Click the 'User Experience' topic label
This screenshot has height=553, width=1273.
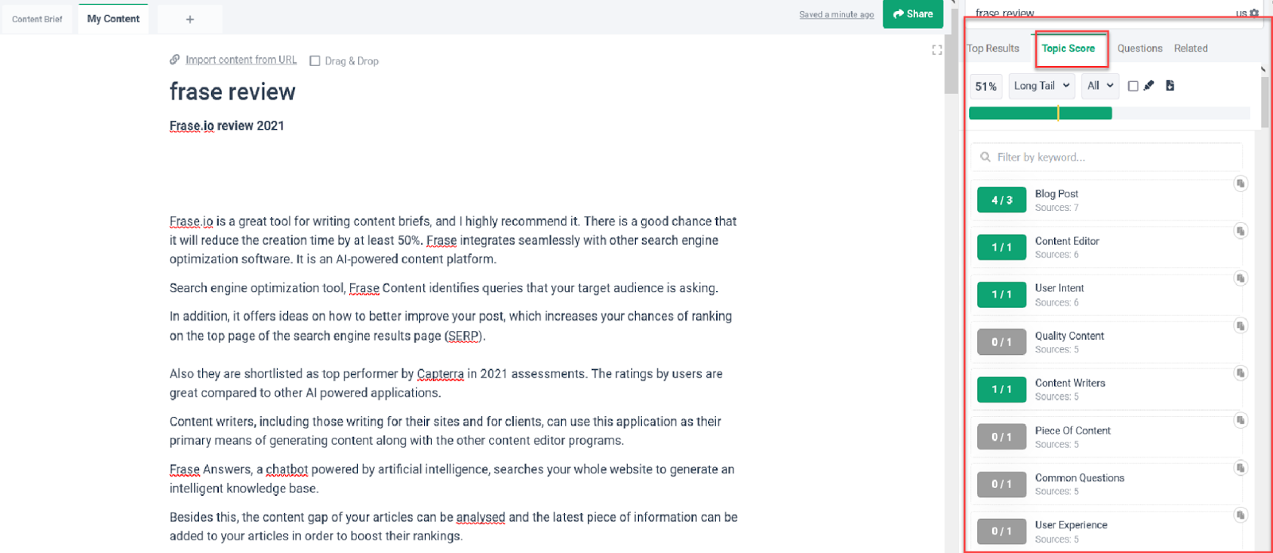1071,525
